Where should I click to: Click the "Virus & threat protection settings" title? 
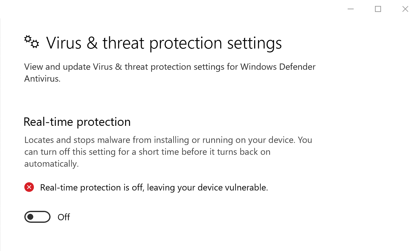click(164, 43)
